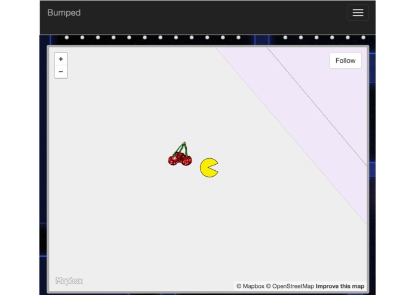Click the yellow Pac-Man marker

pos(209,168)
